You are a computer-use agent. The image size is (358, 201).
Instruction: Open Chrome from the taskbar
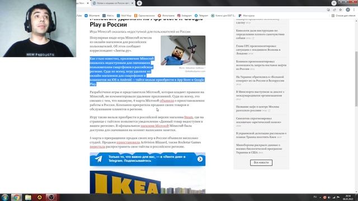[x=16, y=197]
